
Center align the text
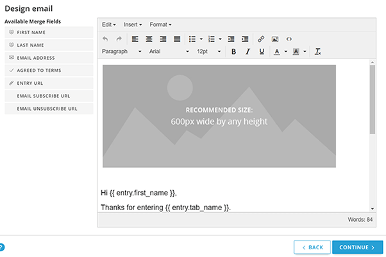(x=149, y=39)
